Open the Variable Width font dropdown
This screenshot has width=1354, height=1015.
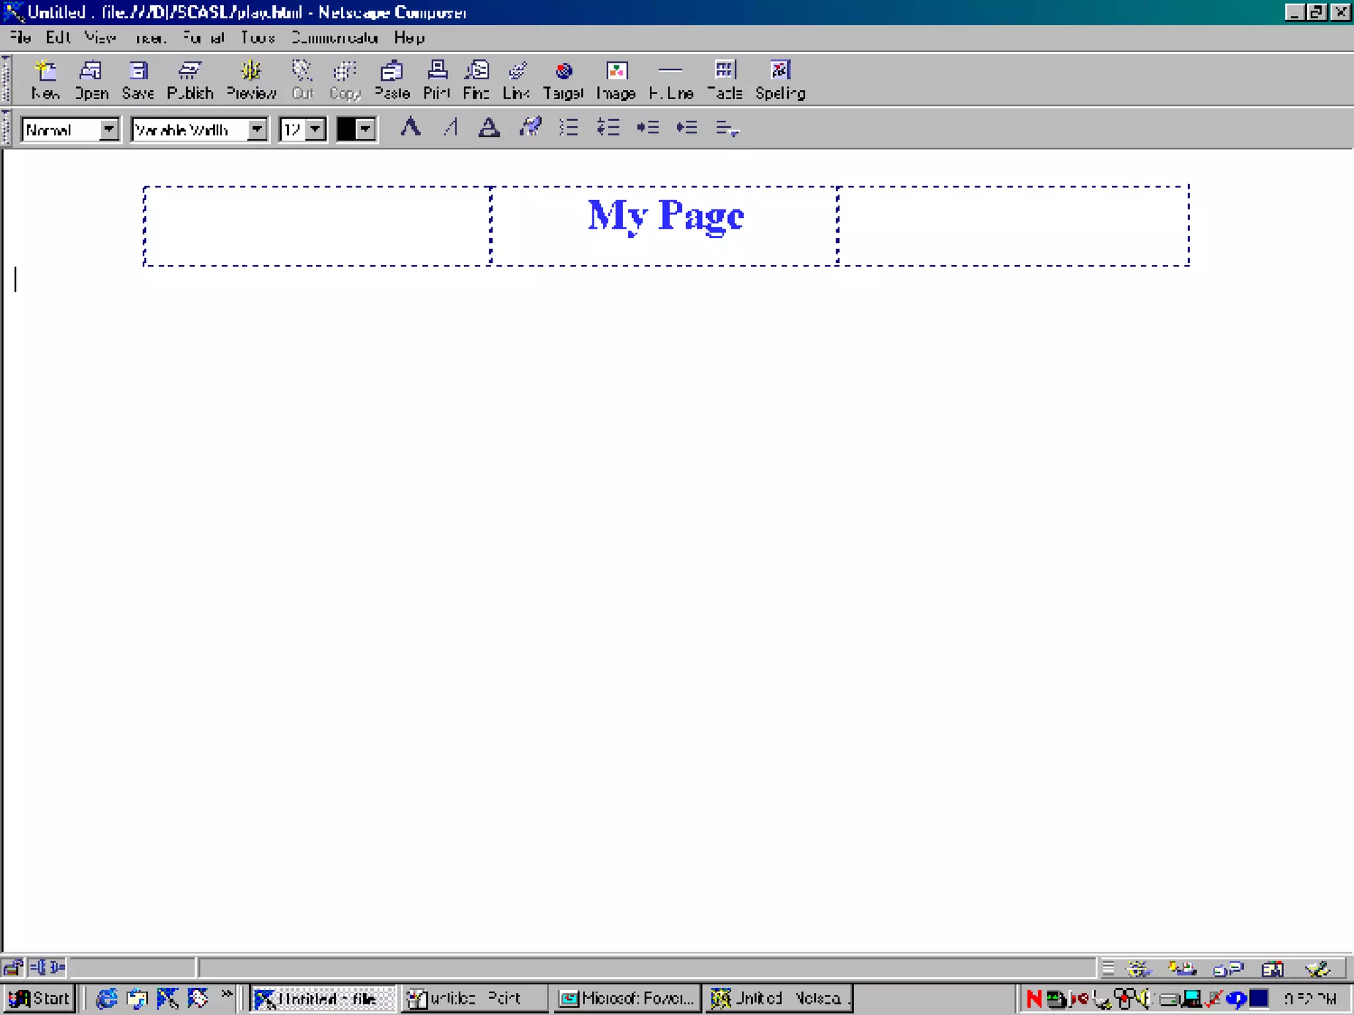257,130
